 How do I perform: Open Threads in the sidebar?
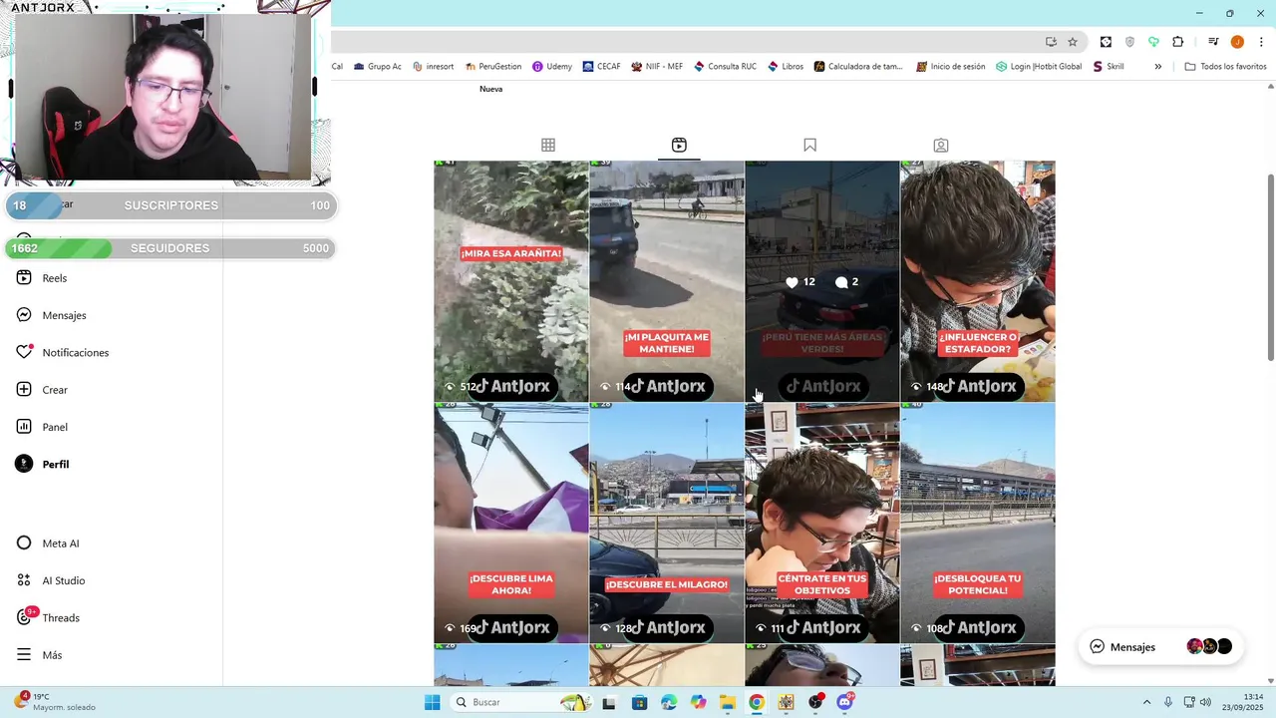(x=48, y=617)
